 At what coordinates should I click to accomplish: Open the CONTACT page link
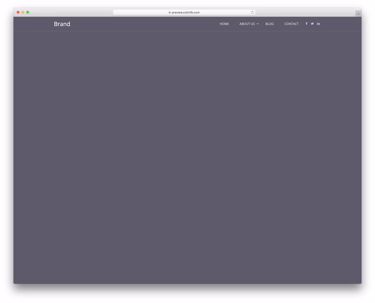tap(291, 24)
